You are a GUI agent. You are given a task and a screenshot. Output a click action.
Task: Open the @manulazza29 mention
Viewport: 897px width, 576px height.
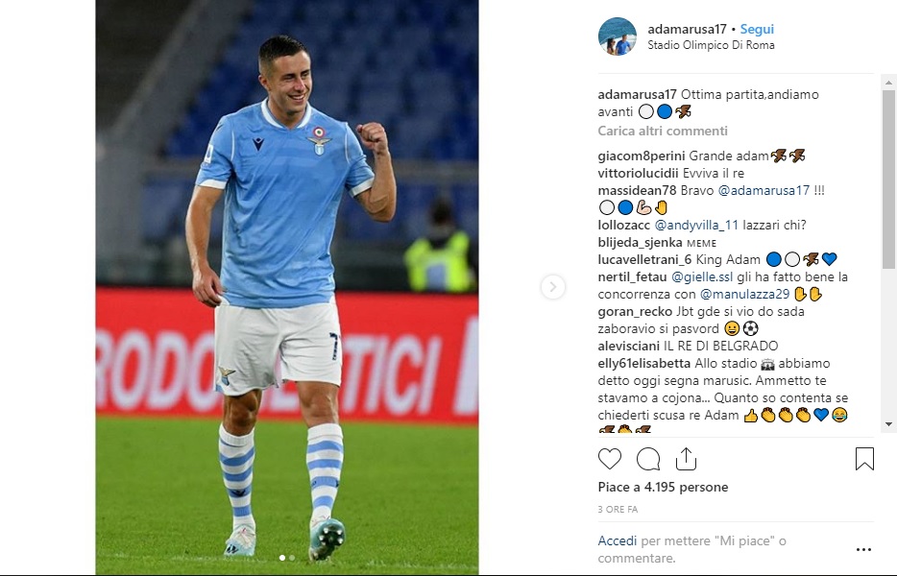(744, 295)
